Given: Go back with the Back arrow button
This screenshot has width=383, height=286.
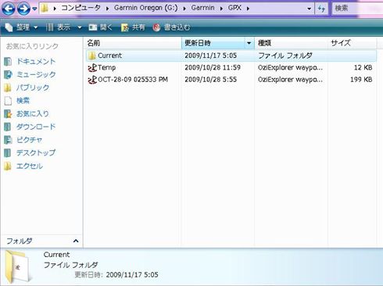Looking at the screenshot, I should pyautogui.click(x=9, y=9).
